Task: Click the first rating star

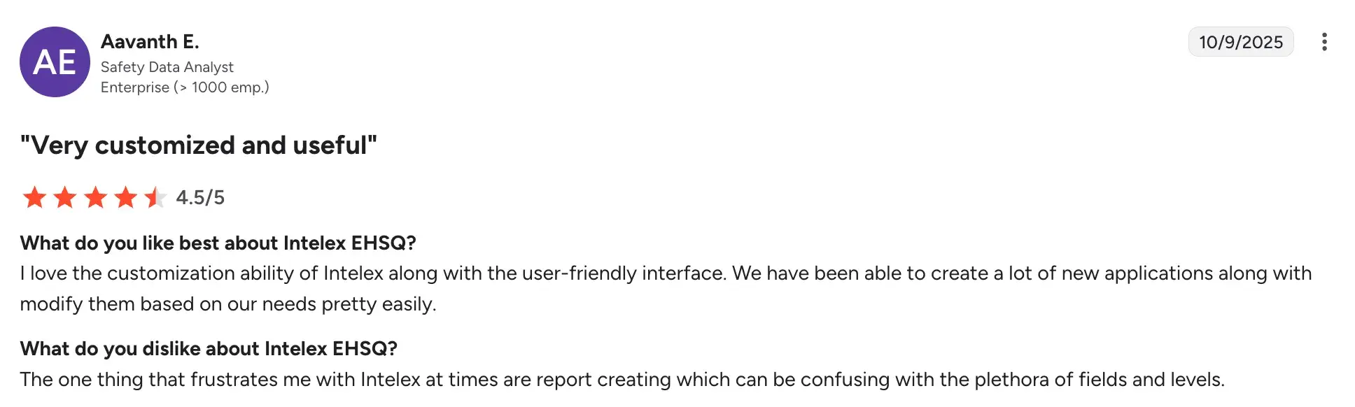Action: pyautogui.click(x=34, y=198)
